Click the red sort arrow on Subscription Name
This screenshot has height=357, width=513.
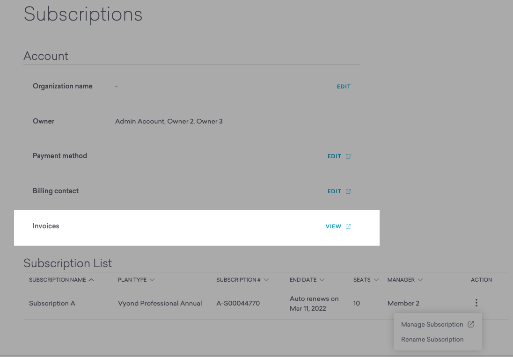point(91,280)
